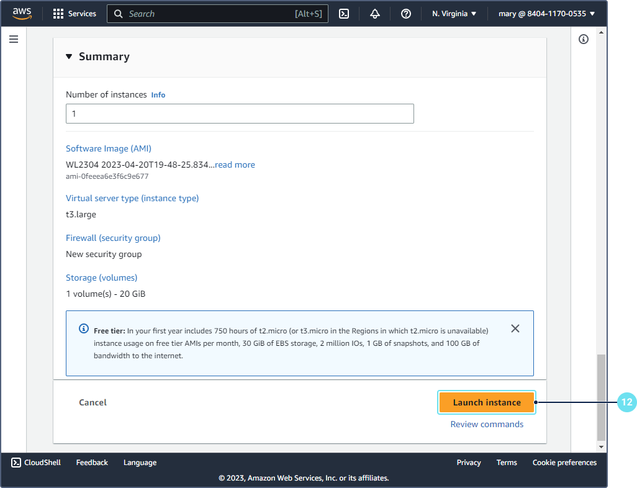The width and height of the screenshot is (637, 488).
Task: Open Feedback in the footer
Action: (x=92, y=463)
